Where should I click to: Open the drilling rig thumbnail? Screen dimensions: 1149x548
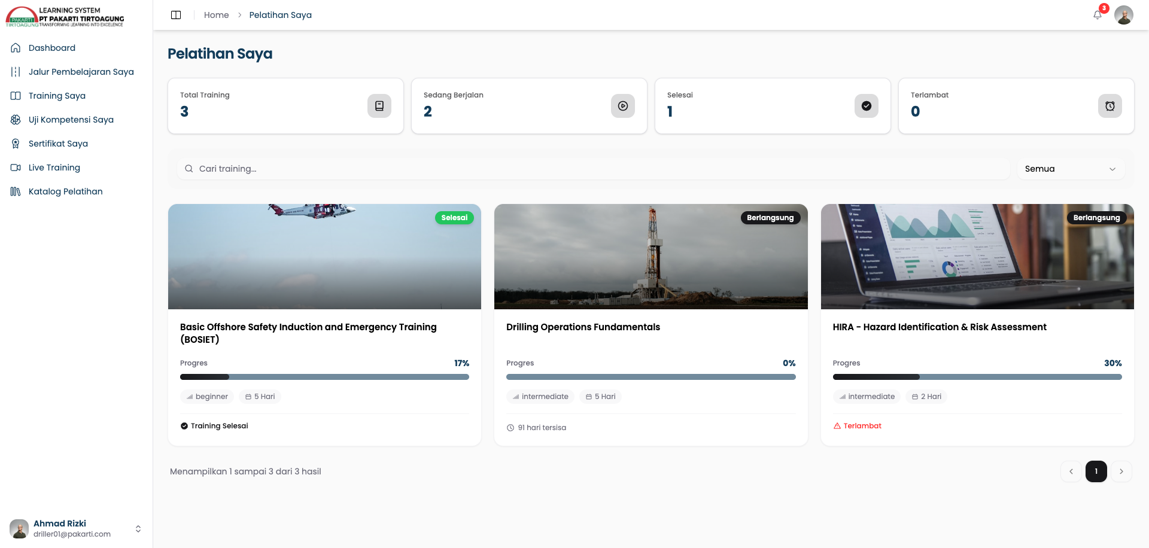[651, 257]
